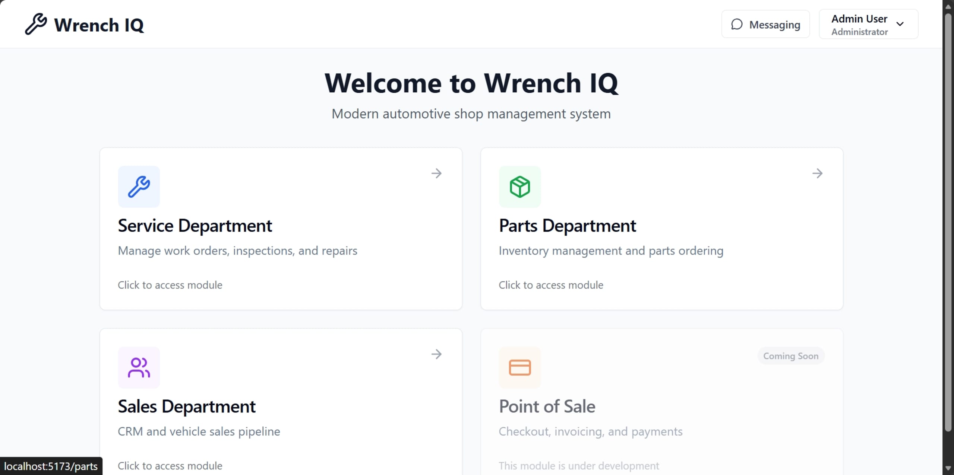Viewport: 954px width, 475px height.
Task: Open the Sales Department card title
Action: click(x=187, y=407)
